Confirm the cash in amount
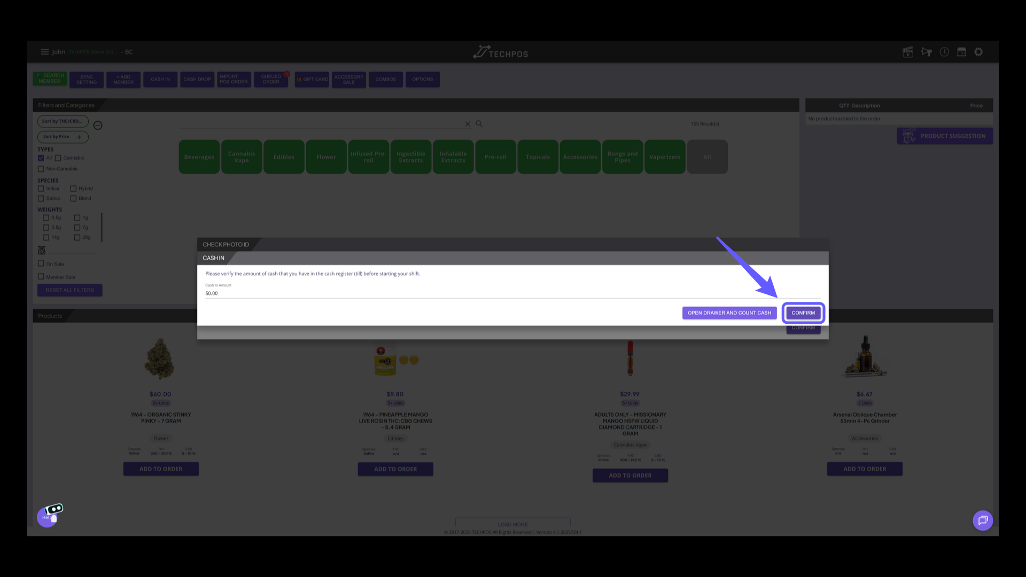 pos(803,313)
